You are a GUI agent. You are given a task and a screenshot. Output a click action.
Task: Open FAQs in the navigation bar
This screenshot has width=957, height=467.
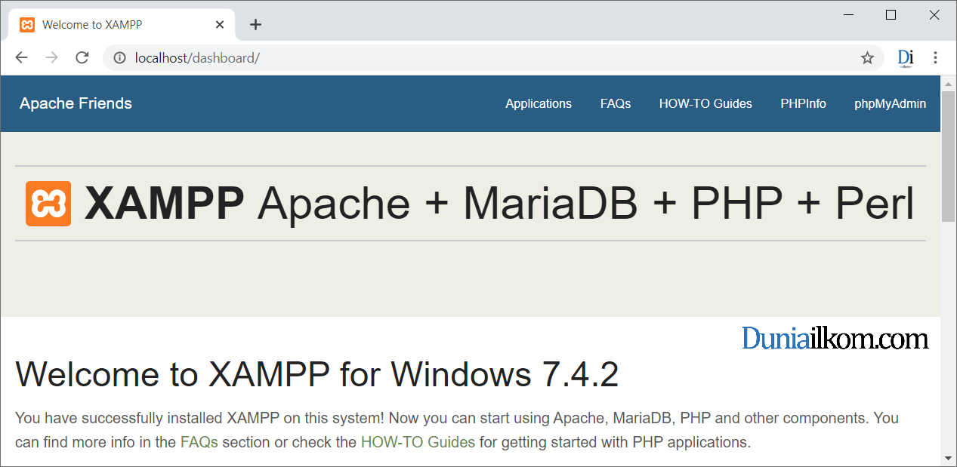(616, 104)
